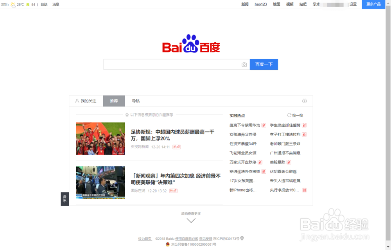Click 换一换 to refresh hot topics
The image size is (391, 250).
pyautogui.click(x=298, y=115)
